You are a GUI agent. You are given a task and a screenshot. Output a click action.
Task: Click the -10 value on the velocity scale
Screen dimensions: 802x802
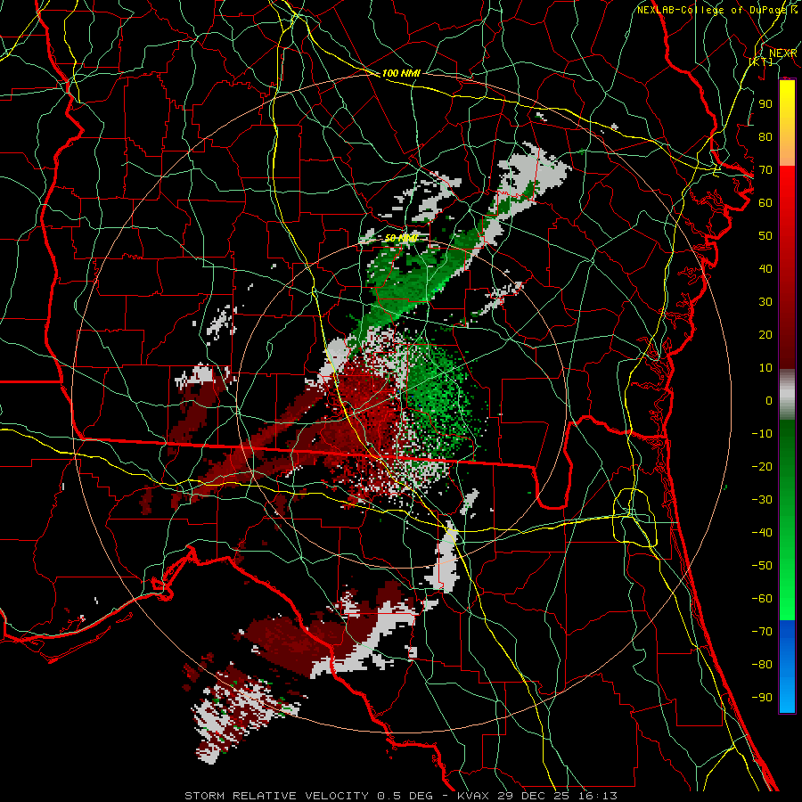762,434
